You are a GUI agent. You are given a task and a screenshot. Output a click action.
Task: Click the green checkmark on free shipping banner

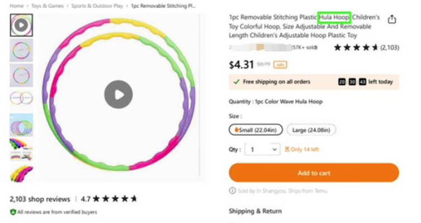coord(236,82)
